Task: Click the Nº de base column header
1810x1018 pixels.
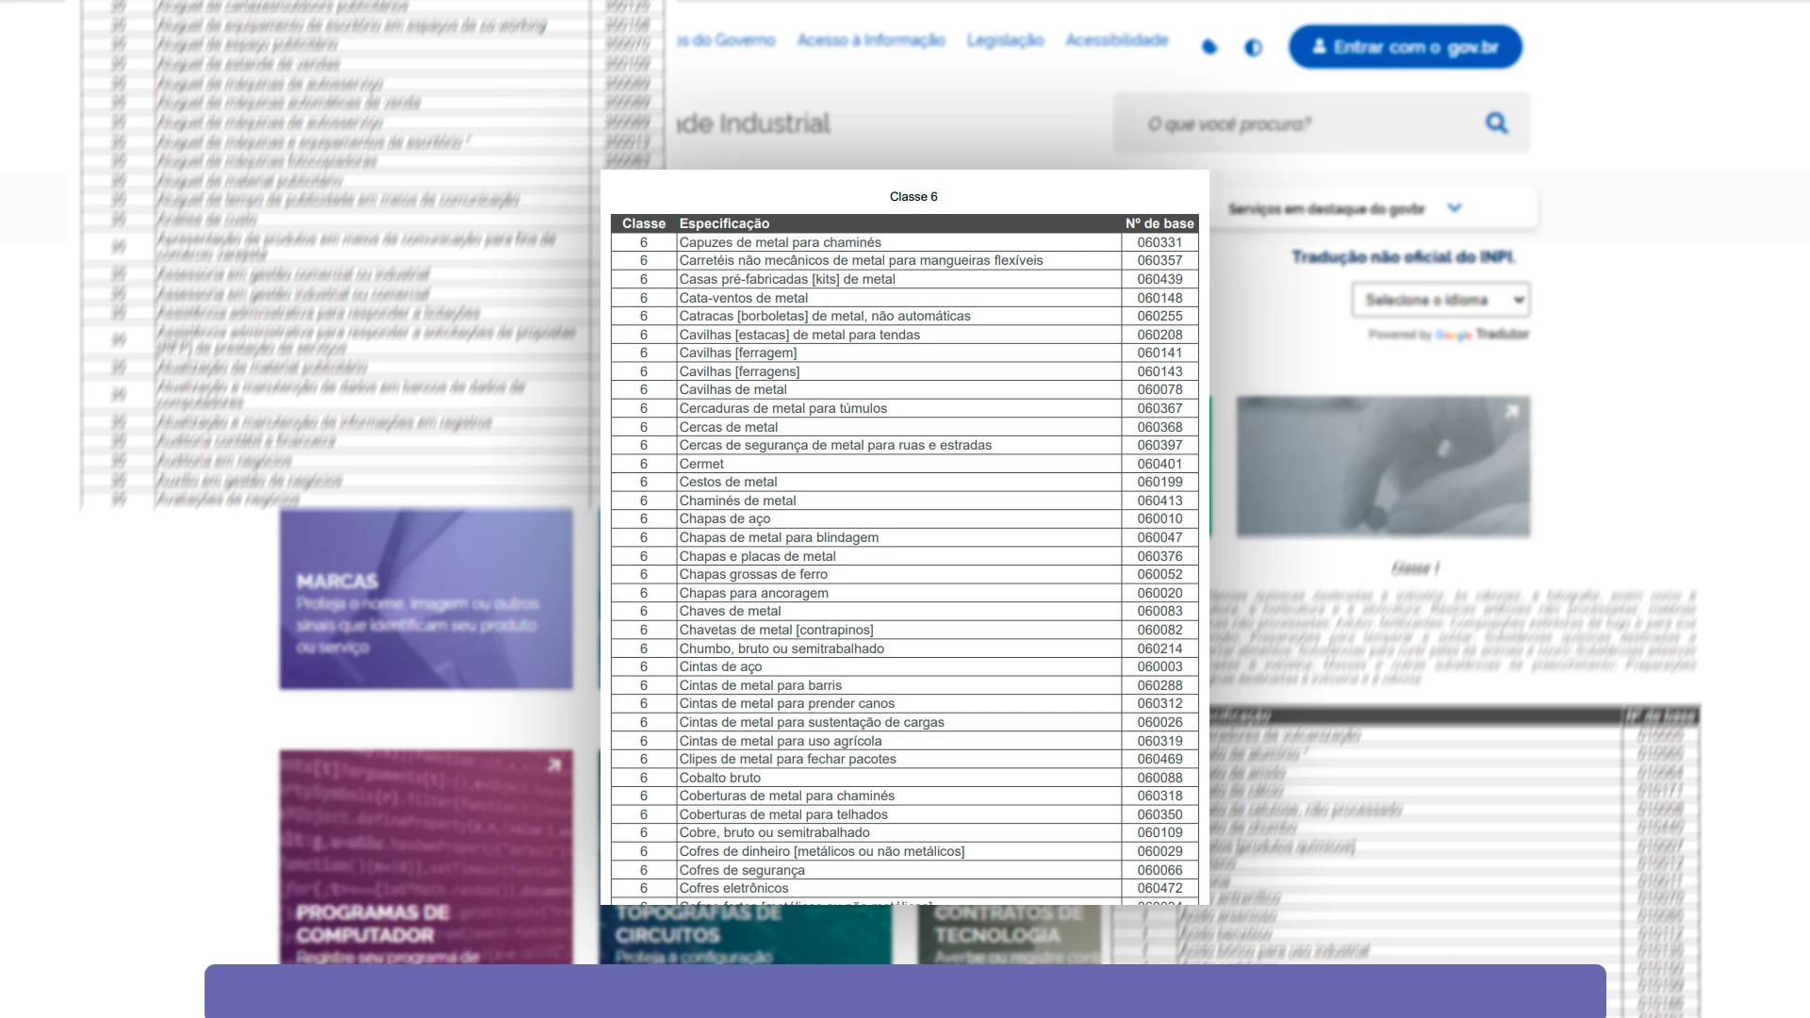Action: tap(1160, 223)
